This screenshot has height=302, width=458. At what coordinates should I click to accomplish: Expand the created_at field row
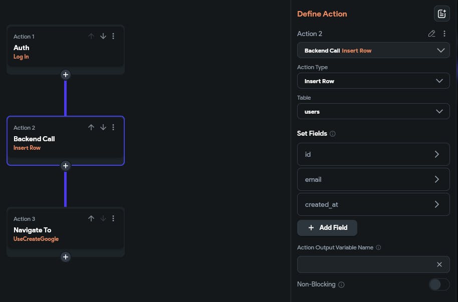tap(373, 204)
